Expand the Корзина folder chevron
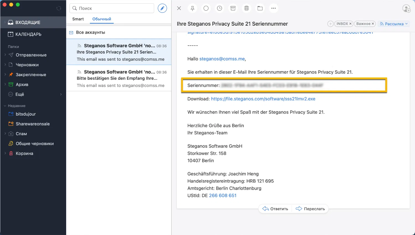This screenshot has height=235, width=415. click(x=5, y=153)
